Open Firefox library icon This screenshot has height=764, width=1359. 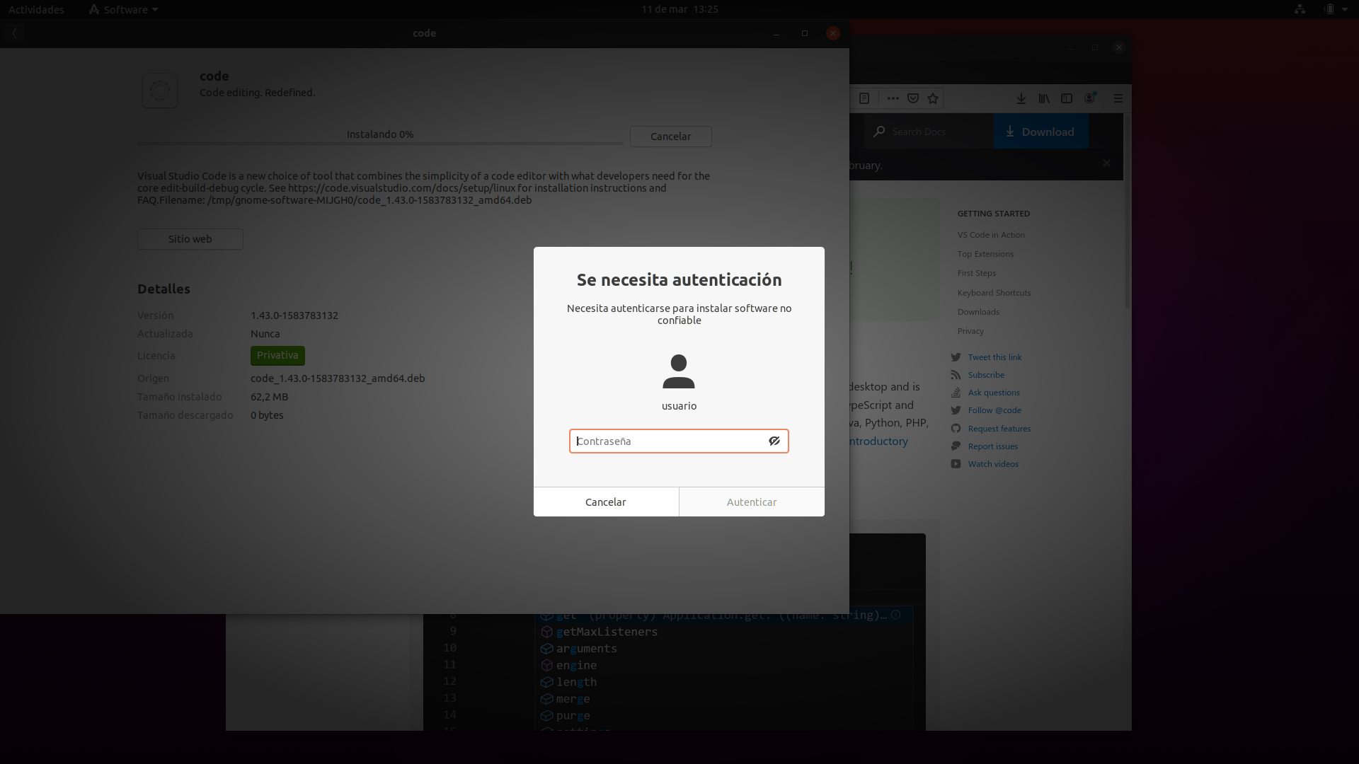click(x=1044, y=98)
